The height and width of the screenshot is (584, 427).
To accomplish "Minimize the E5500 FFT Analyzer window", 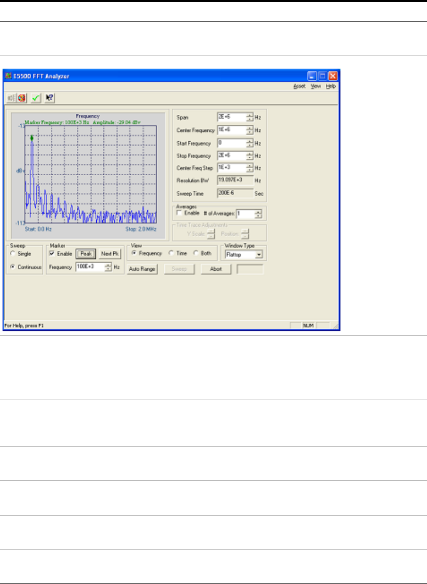I will (x=312, y=76).
